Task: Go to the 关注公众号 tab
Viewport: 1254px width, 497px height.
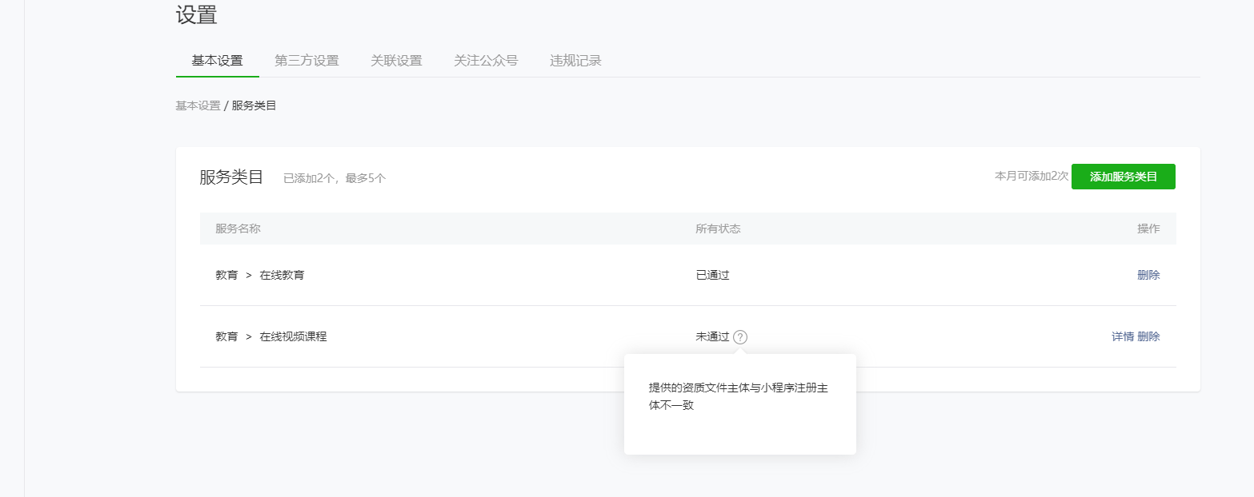Action: (486, 61)
